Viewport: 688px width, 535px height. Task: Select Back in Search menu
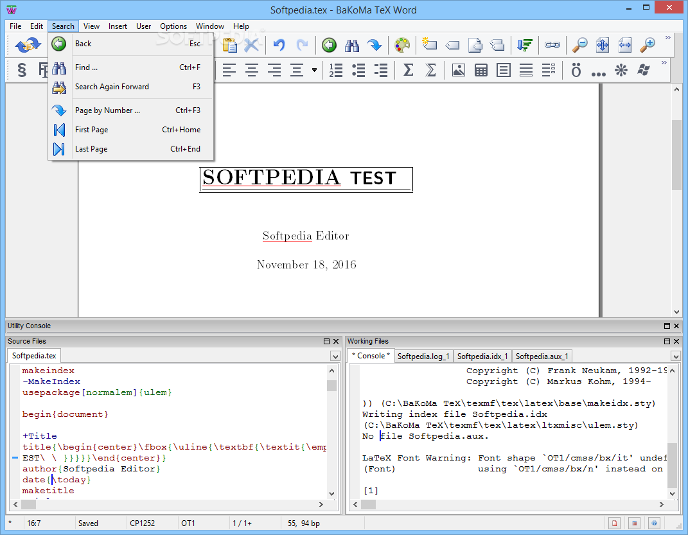(131, 44)
